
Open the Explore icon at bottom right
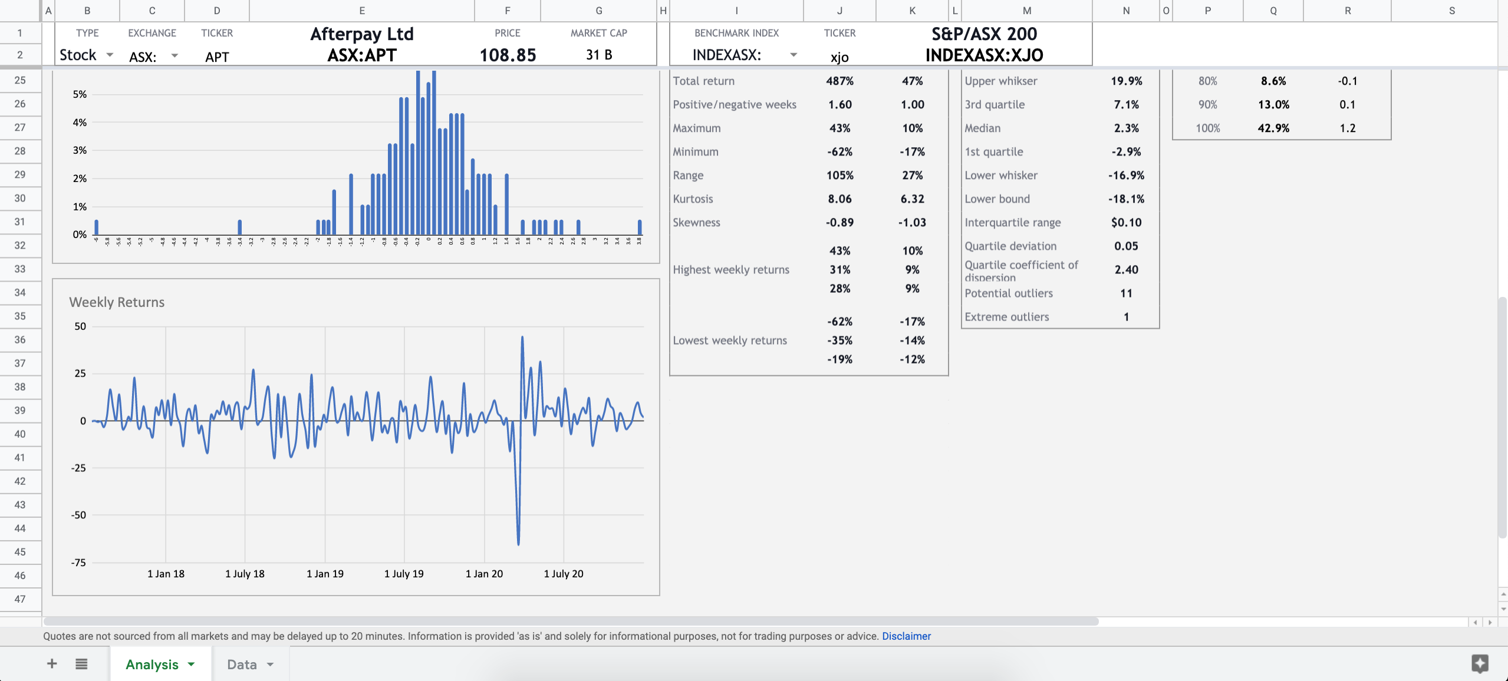pos(1480,663)
